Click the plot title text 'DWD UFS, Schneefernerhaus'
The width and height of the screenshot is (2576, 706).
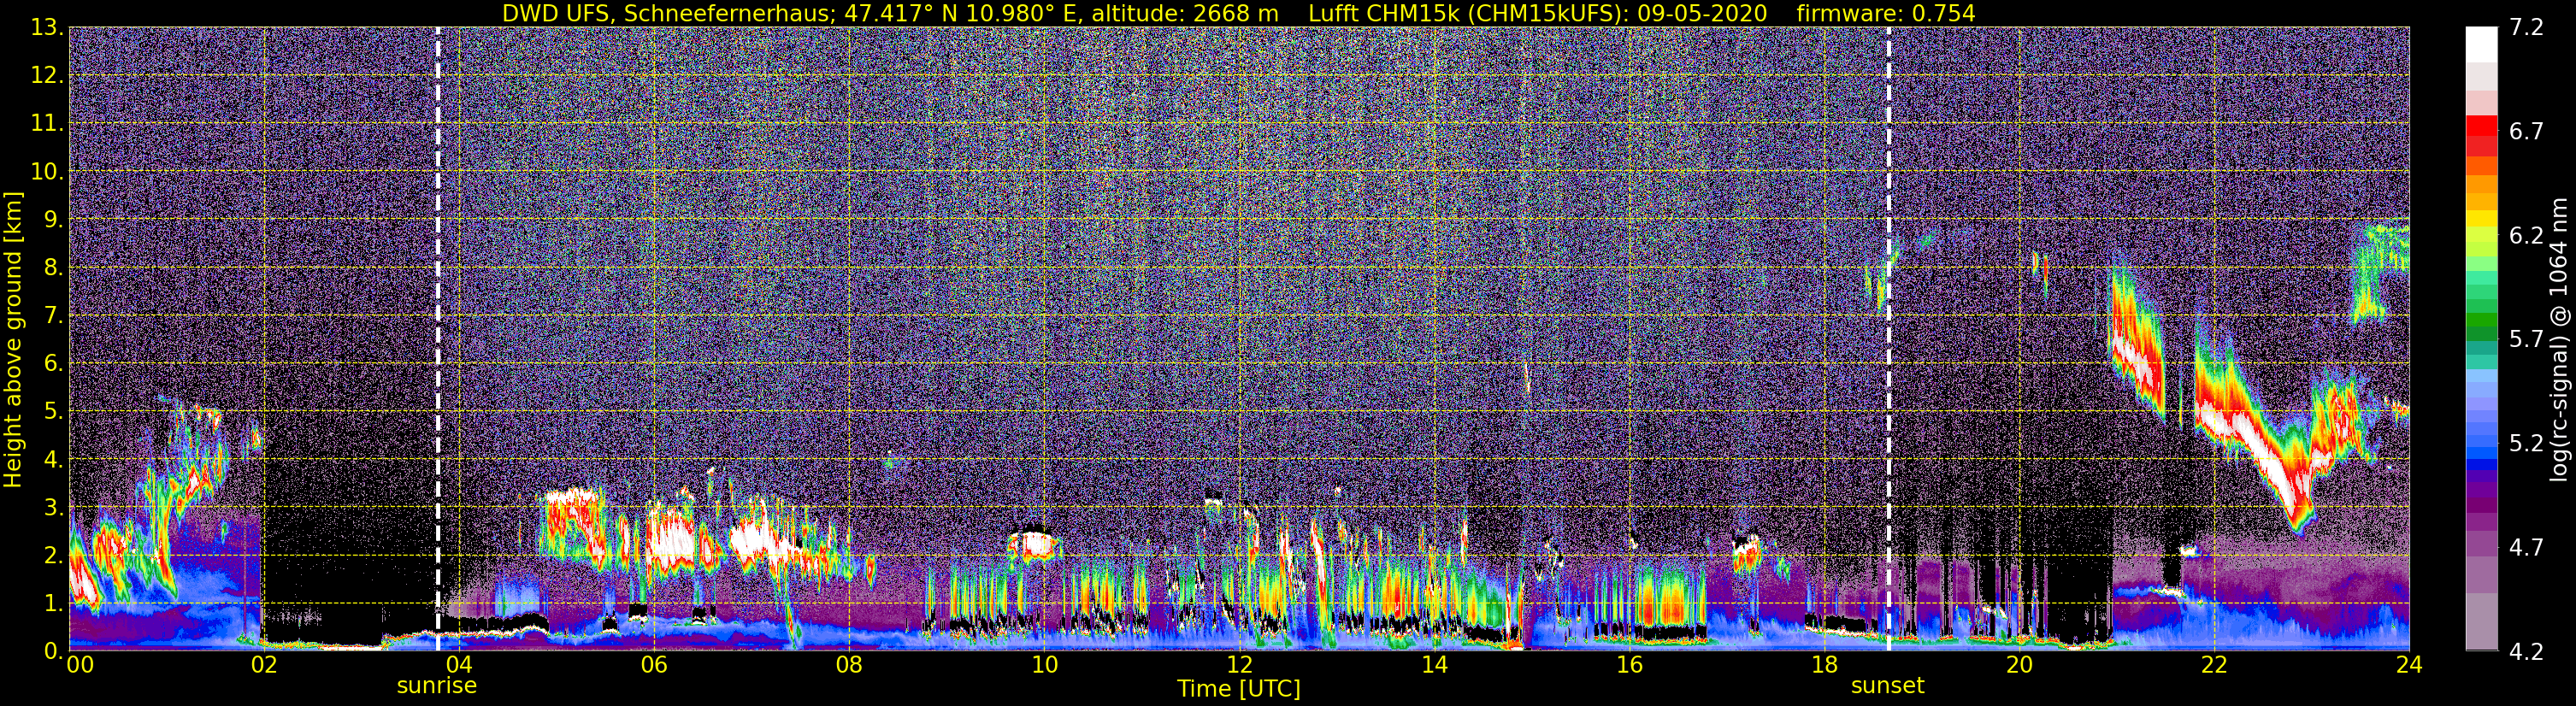pos(665,13)
